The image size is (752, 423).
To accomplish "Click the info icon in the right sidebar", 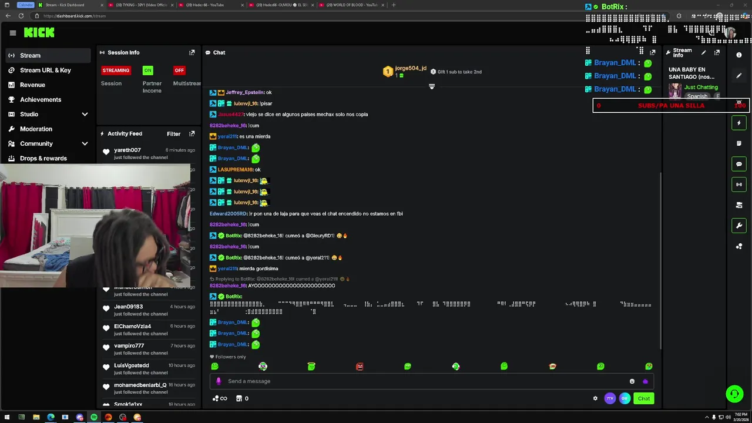I will tap(739, 55).
